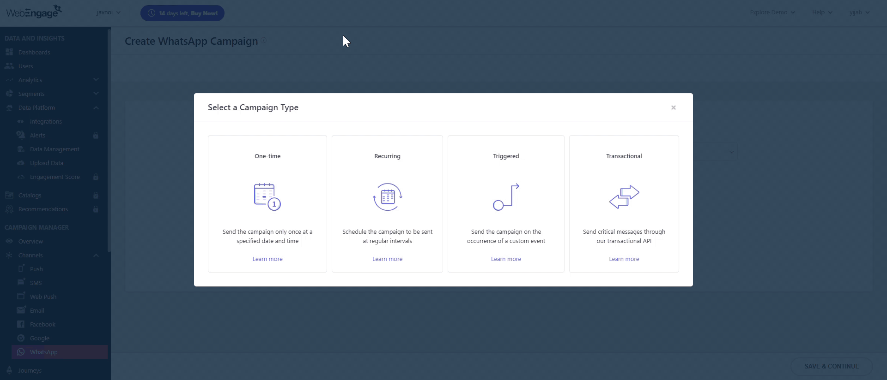Click the sidebar vertical scrollbar
This screenshot has width=887, height=380.
[109, 138]
